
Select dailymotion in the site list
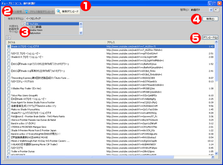point(35,33)
